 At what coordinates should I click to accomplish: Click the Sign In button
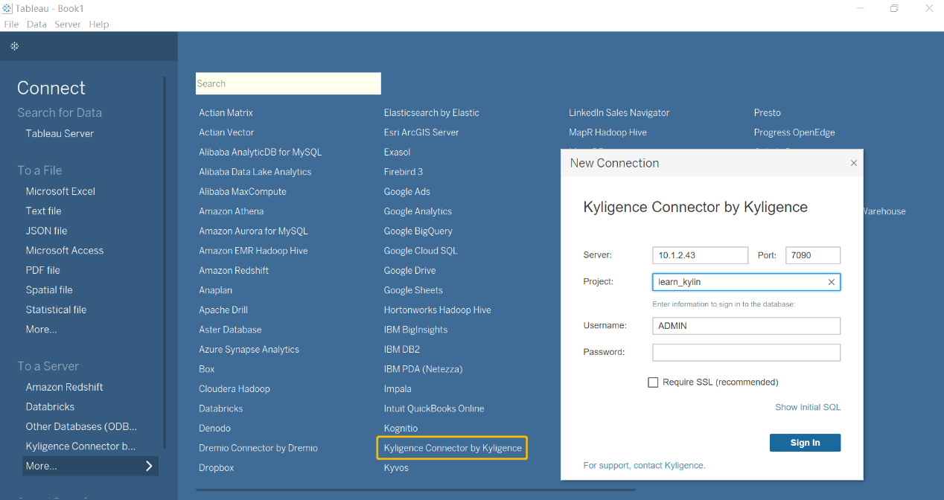[805, 443]
